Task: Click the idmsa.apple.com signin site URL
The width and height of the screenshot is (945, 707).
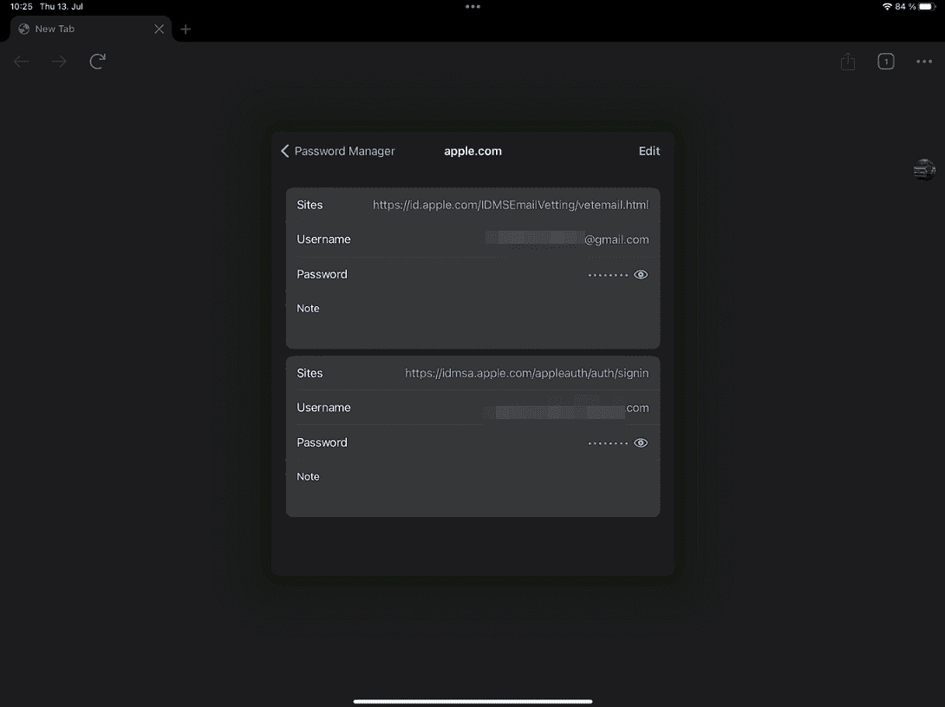Action: point(527,373)
